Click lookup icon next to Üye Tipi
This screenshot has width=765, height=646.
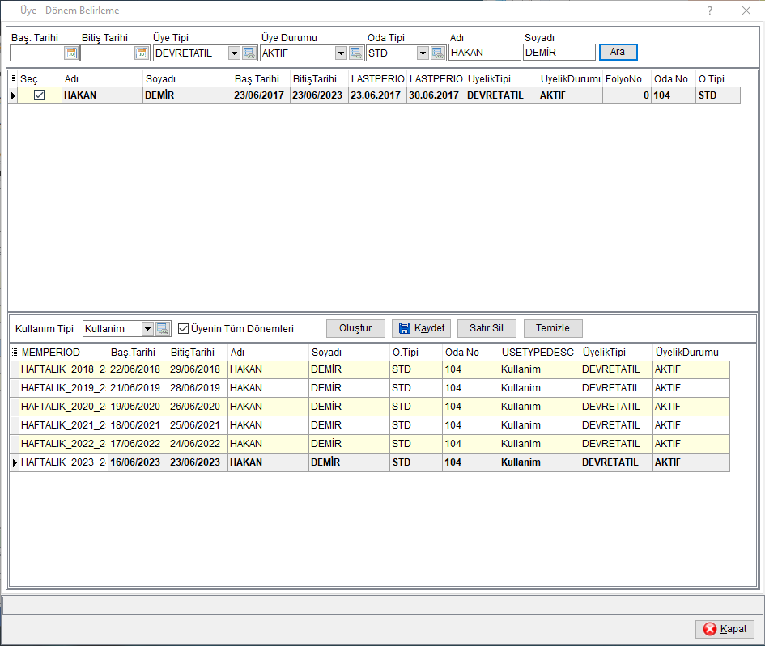pos(249,53)
